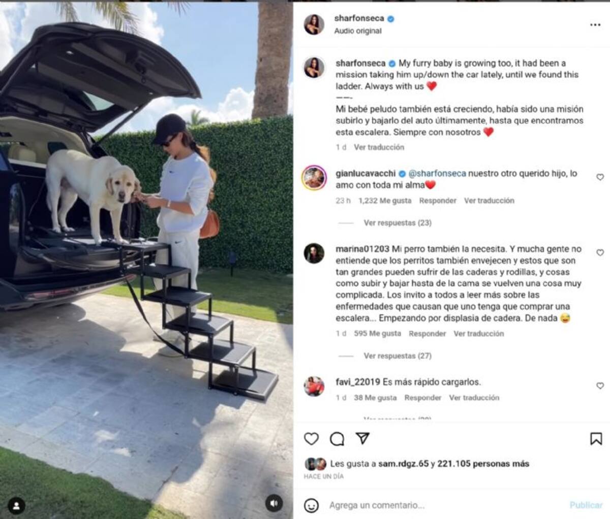Share the post via the paper plane icon
This screenshot has height=519, width=610.
coord(362,438)
